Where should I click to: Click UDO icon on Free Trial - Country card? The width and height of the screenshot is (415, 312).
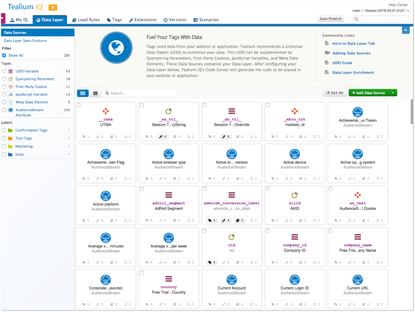pos(169,279)
